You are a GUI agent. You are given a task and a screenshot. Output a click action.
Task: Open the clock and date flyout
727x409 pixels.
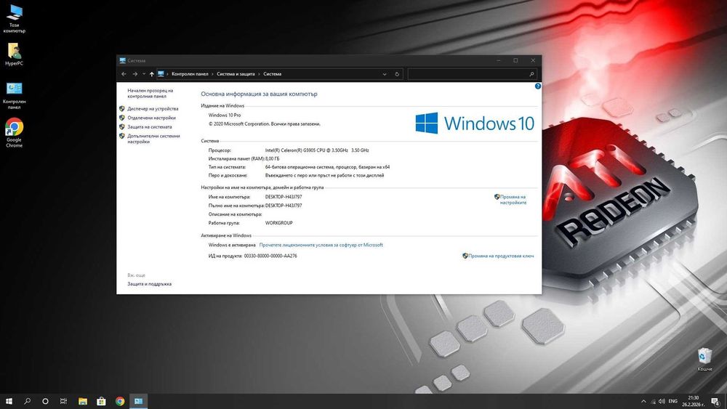point(693,401)
